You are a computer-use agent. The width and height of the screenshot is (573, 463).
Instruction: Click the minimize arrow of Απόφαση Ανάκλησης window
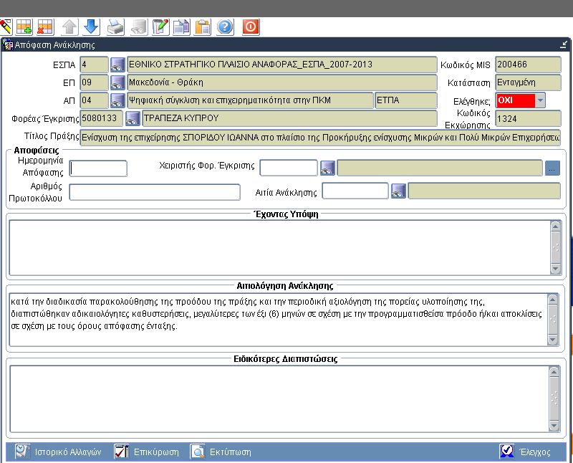pyautogui.click(x=564, y=44)
